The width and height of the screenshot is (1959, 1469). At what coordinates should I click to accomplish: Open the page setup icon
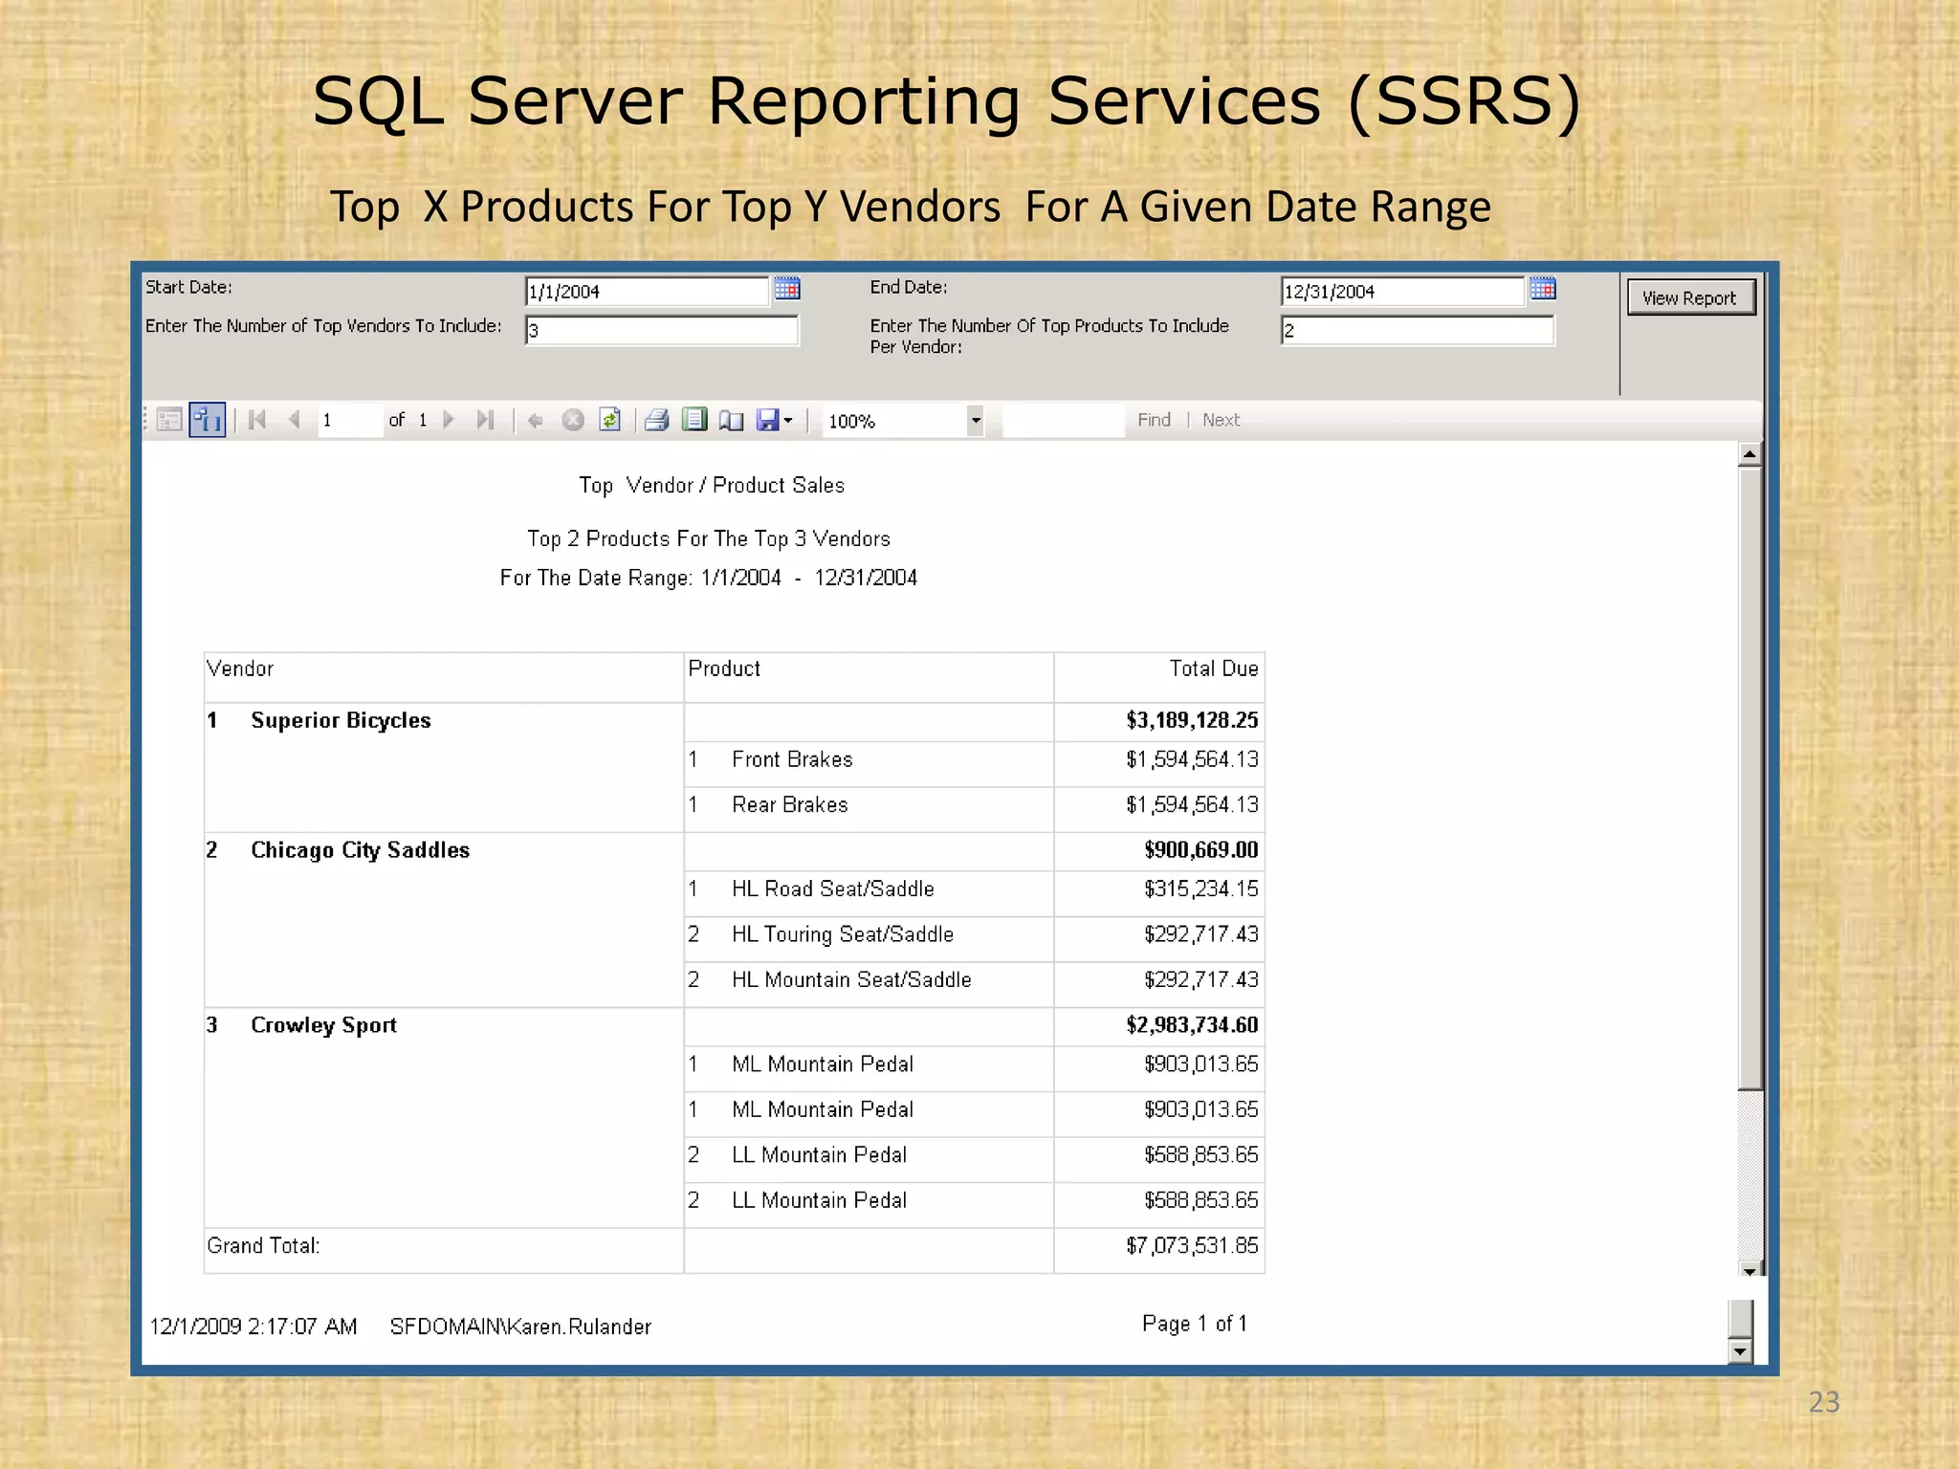732,420
